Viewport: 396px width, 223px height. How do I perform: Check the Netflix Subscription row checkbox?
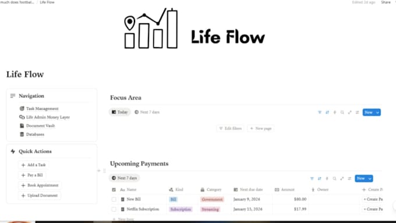pyautogui.click(x=114, y=209)
